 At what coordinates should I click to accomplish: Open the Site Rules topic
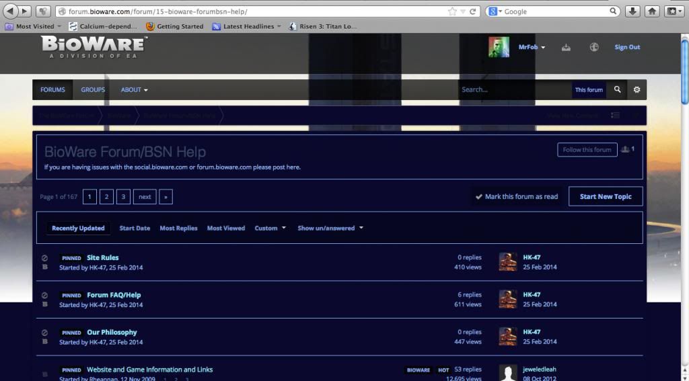click(102, 257)
